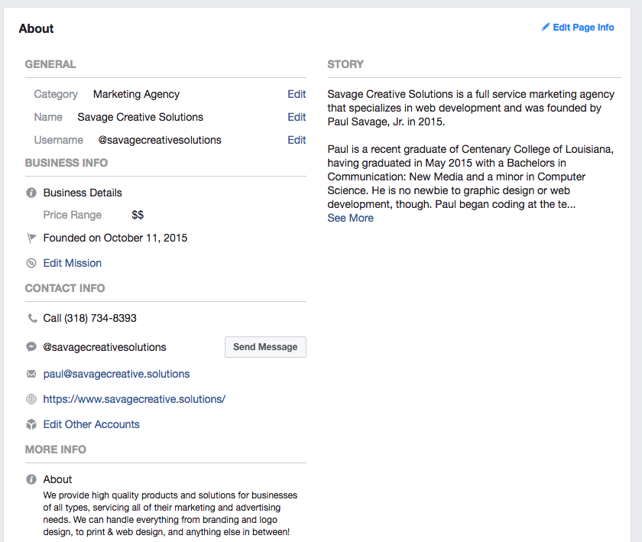Edit the page Name Savage Creative Solutions
This screenshot has width=642, height=542.
coord(297,117)
